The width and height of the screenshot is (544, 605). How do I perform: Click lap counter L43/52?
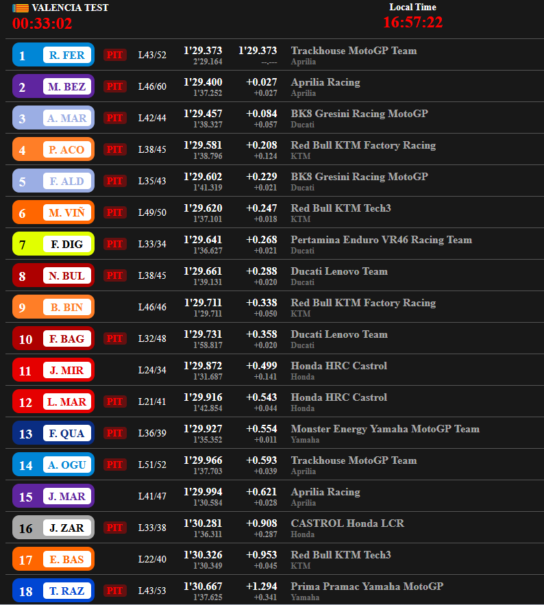[x=152, y=55]
